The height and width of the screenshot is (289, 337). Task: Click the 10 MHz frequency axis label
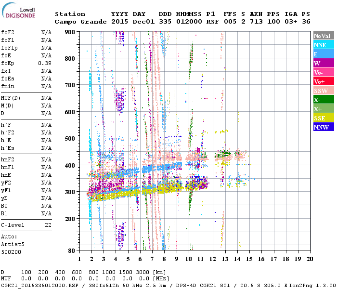point(189,259)
